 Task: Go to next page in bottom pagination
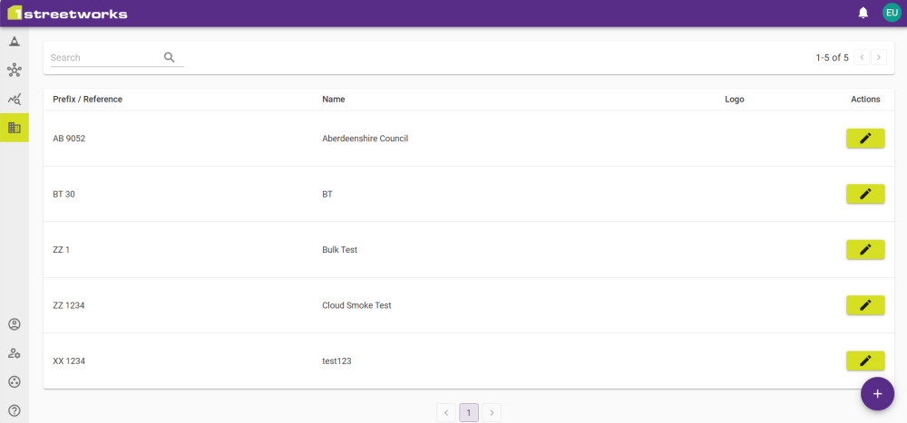point(492,413)
